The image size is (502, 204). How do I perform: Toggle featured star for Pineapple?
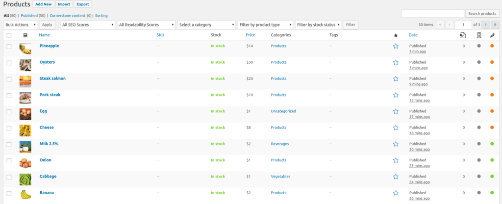[x=396, y=46]
